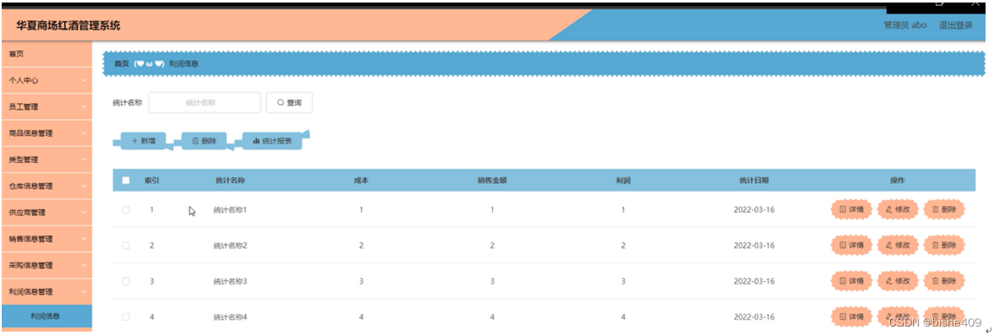Click 删除 delete for 统计名称3
The image size is (994, 335).
click(x=944, y=281)
